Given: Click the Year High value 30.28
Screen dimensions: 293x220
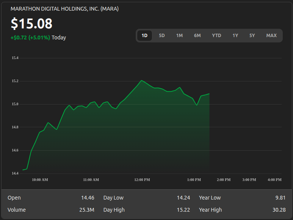Looking at the screenshot, I should coord(279,210).
